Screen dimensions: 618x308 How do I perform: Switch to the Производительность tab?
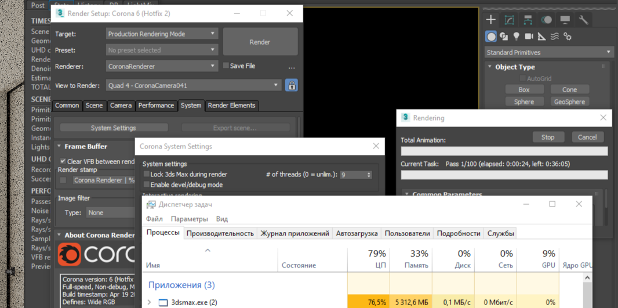(220, 233)
